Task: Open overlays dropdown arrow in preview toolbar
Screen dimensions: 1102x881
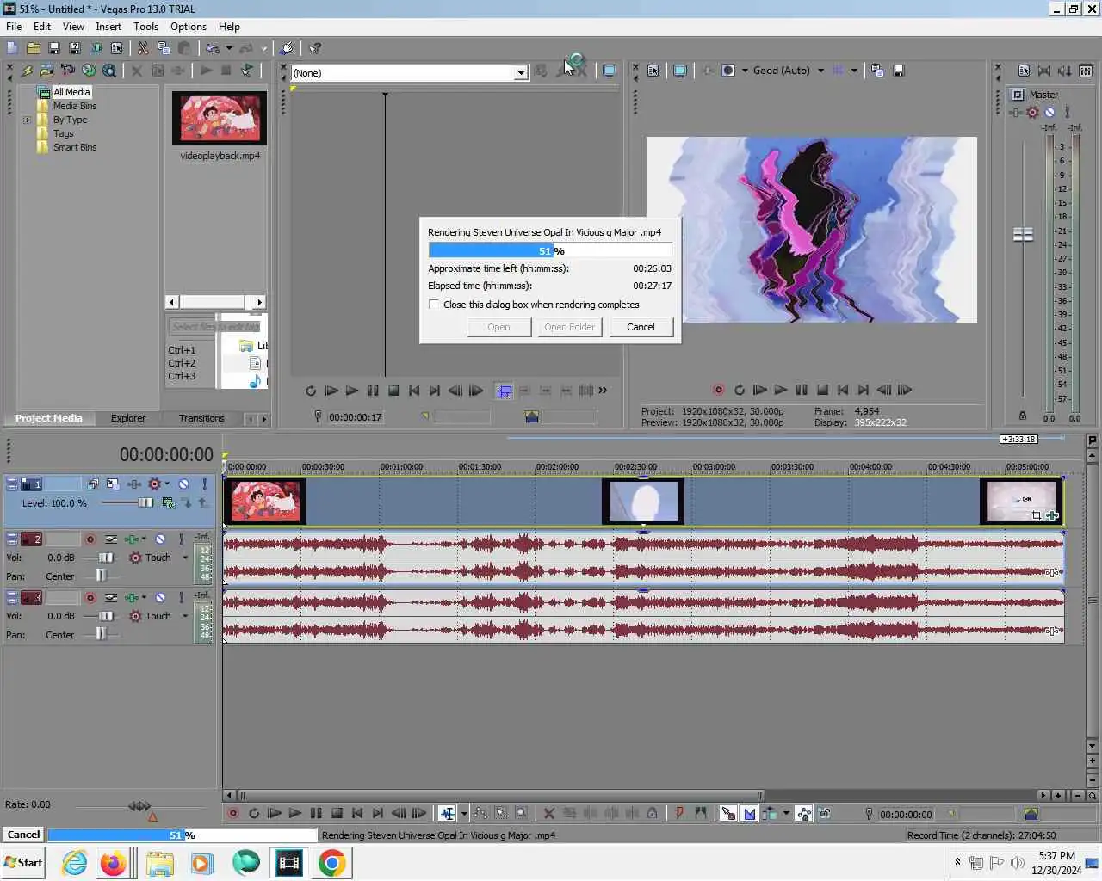Action: tap(854, 71)
